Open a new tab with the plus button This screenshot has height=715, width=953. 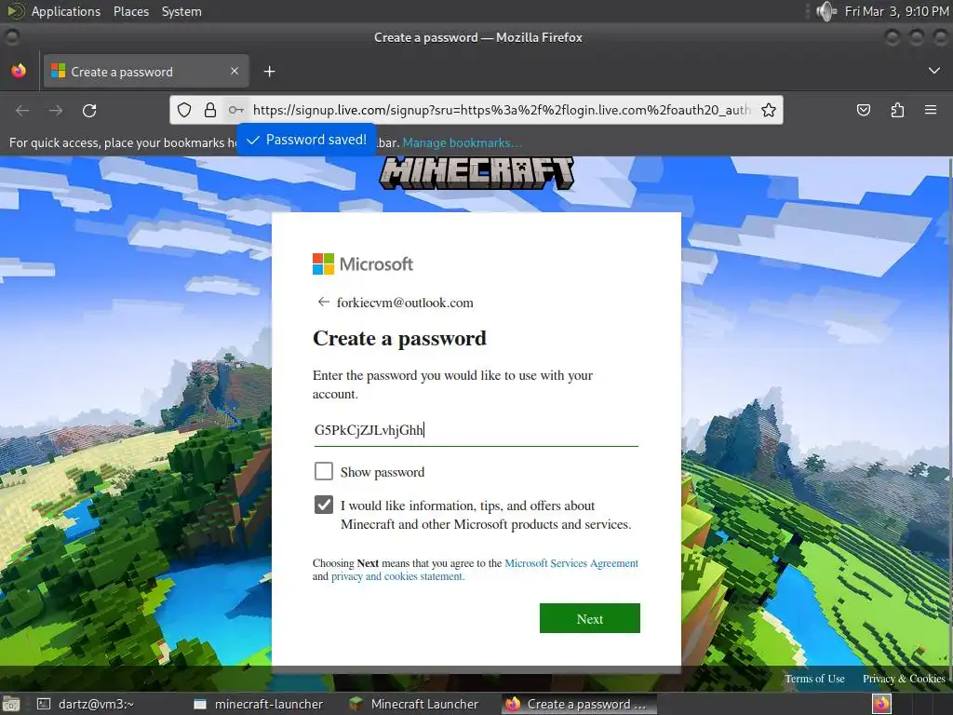coord(269,72)
